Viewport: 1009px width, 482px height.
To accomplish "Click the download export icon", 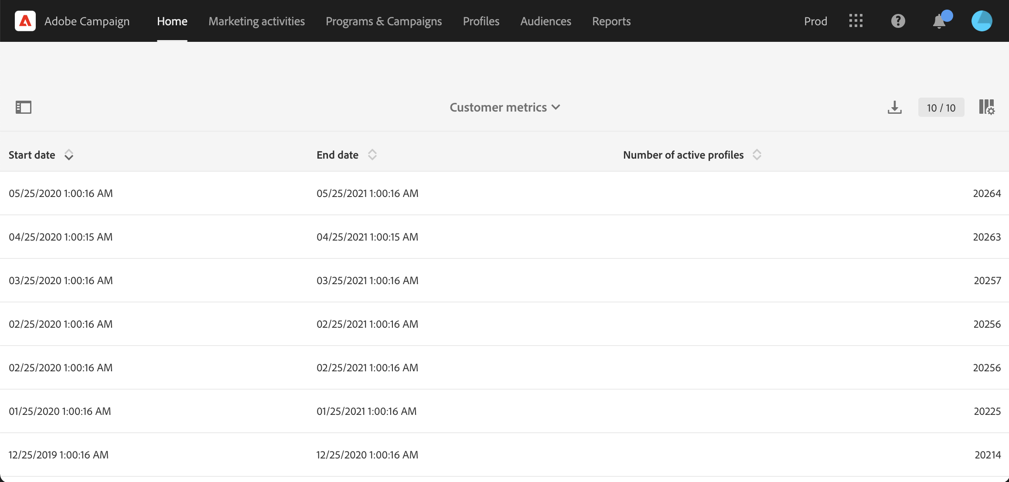I will (894, 107).
